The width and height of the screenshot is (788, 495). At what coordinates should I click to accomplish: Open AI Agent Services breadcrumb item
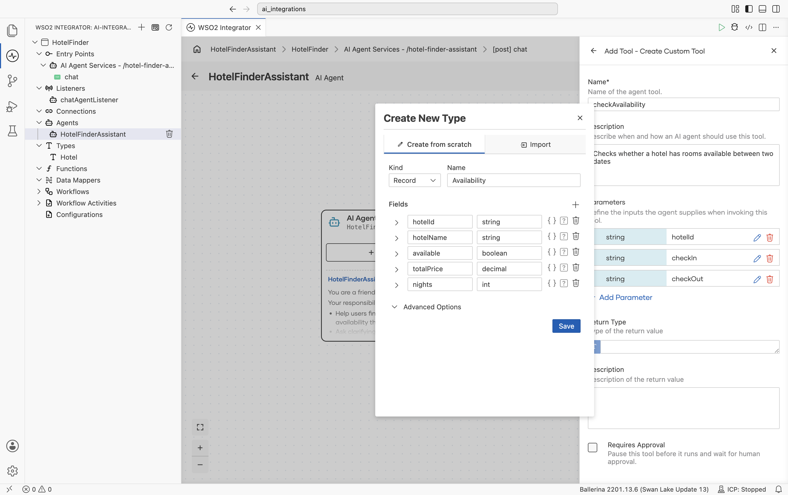[x=410, y=49]
